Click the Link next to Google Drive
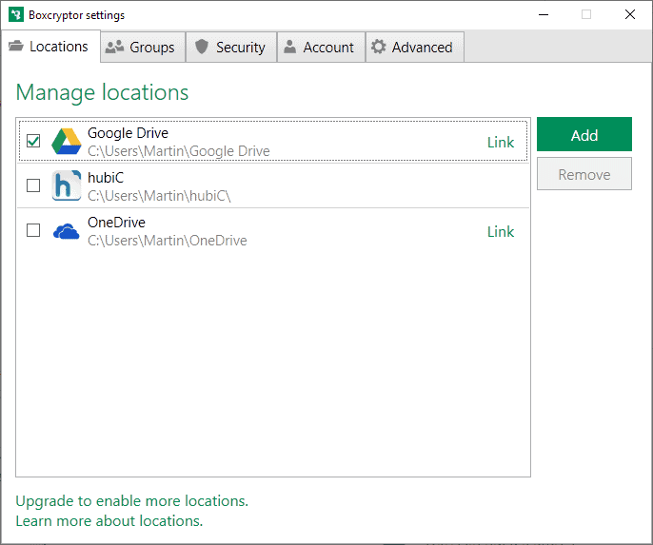 point(501,143)
